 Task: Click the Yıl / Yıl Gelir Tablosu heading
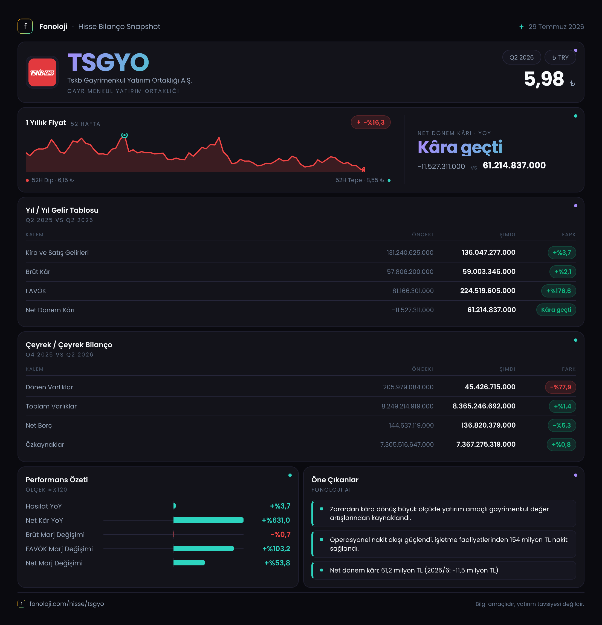point(62,210)
